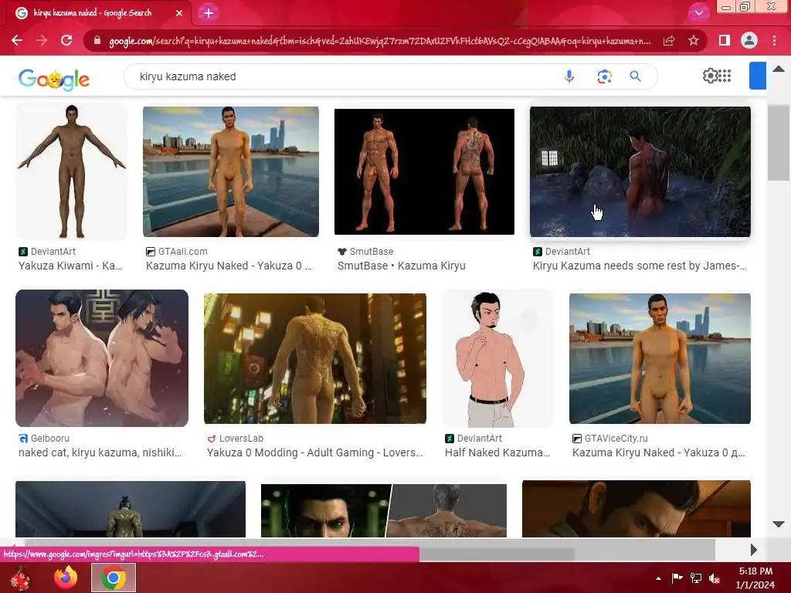Image resolution: width=791 pixels, height=593 pixels.
Task: Click the scroll-up arrow of the page scrollbar
Action: (779, 69)
